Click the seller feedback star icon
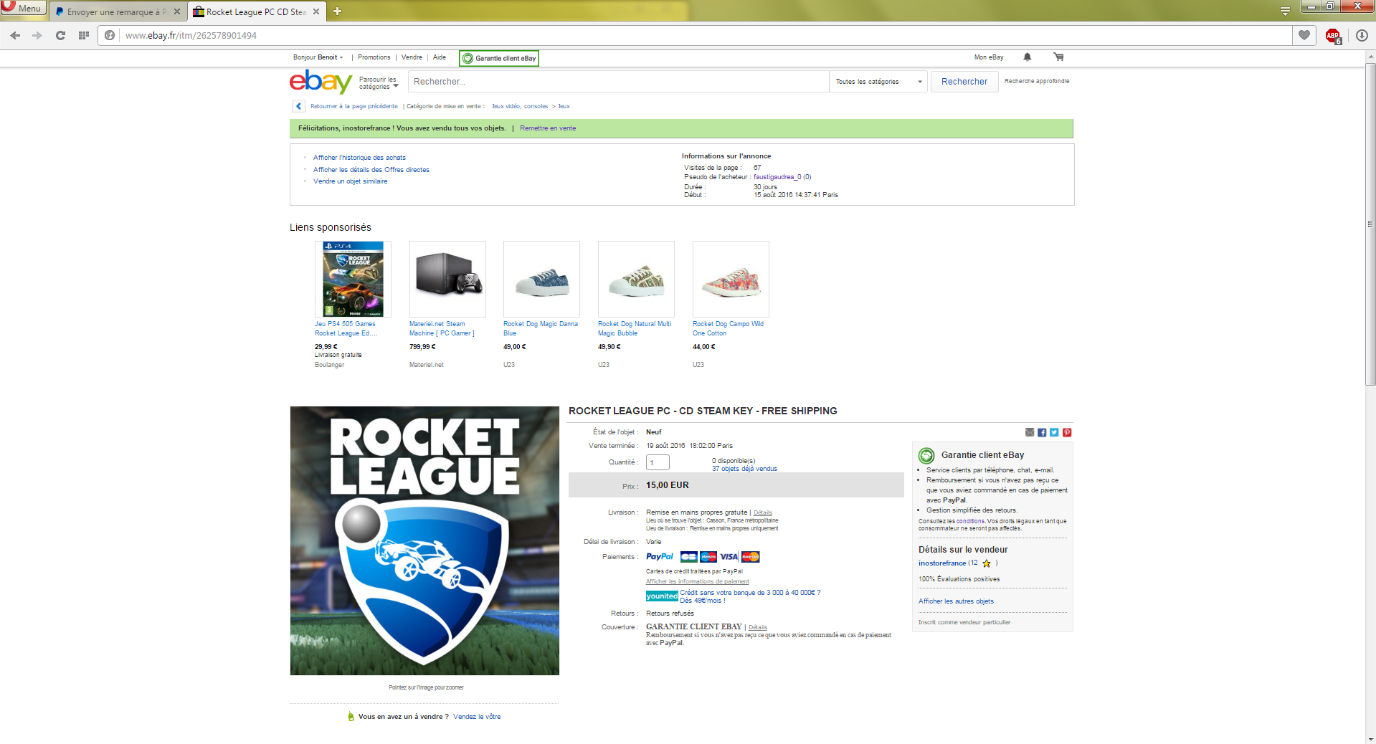The height and width of the screenshot is (744, 1376). [x=987, y=563]
